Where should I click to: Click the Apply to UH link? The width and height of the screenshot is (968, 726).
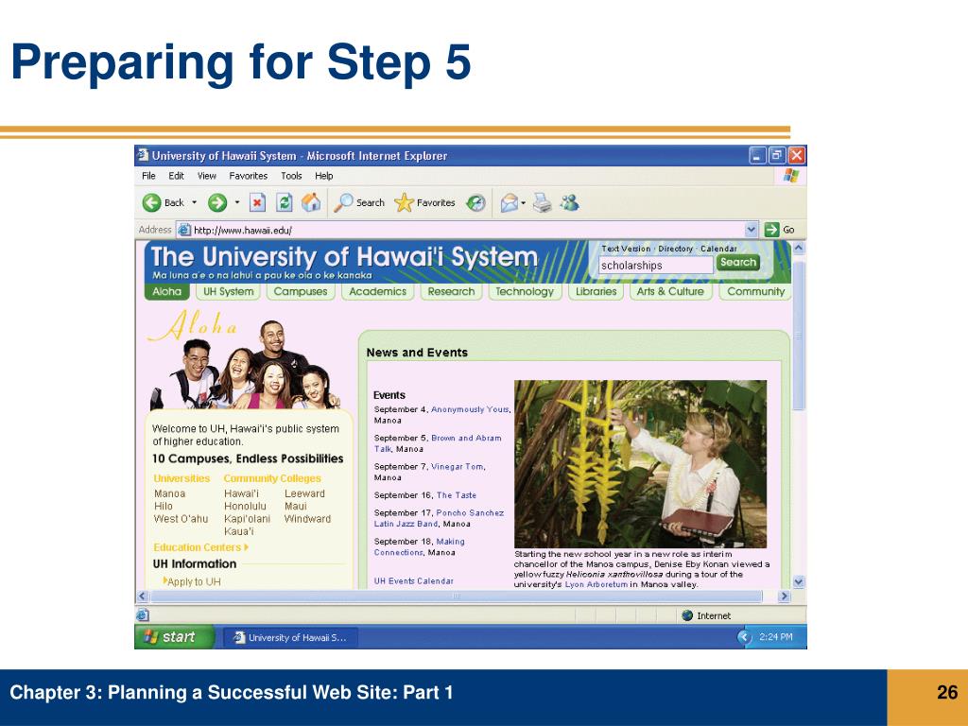click(x=194, y=582)
